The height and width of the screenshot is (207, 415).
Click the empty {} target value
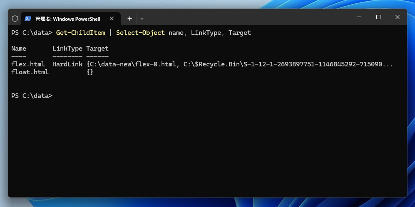(x=90, y=72)
